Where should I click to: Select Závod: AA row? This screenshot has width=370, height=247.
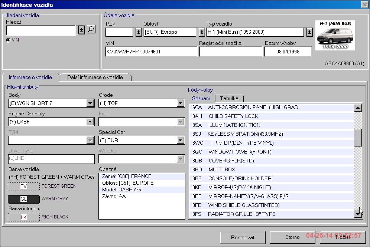click(x=142, y=196)
